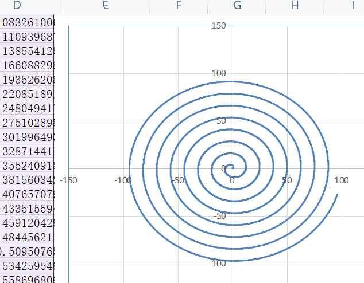Select the cell showing 43351559

tap(28, 209)
